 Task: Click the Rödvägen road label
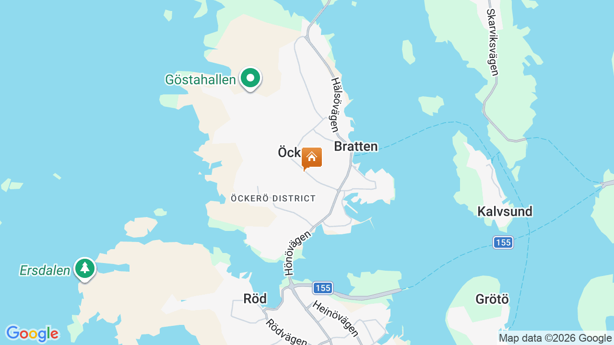click(x=286, y=332)
